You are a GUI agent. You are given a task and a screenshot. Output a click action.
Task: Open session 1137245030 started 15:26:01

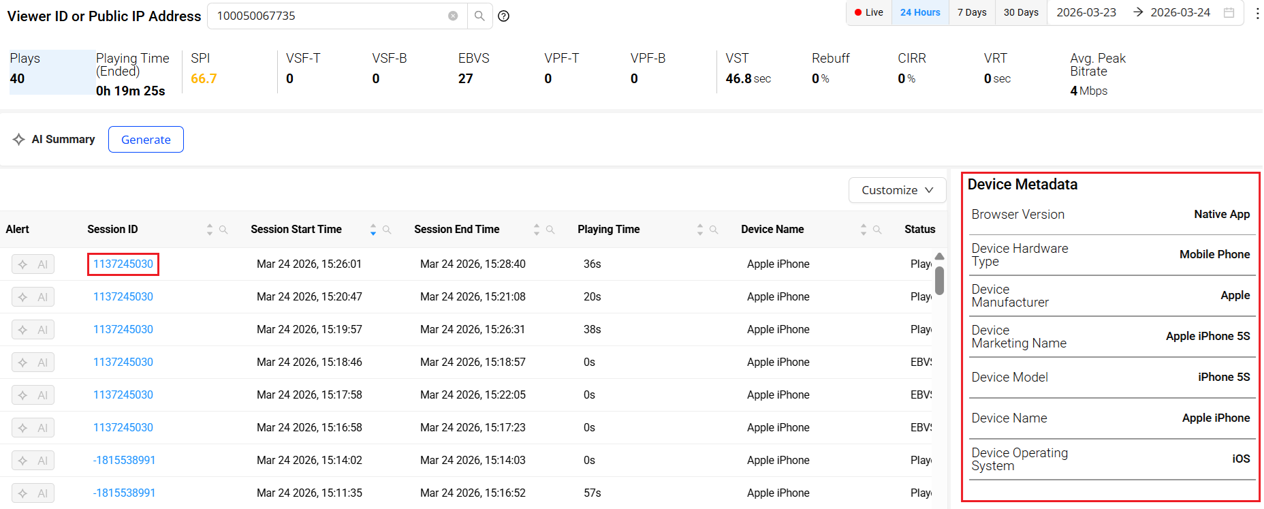pos(123,264)
